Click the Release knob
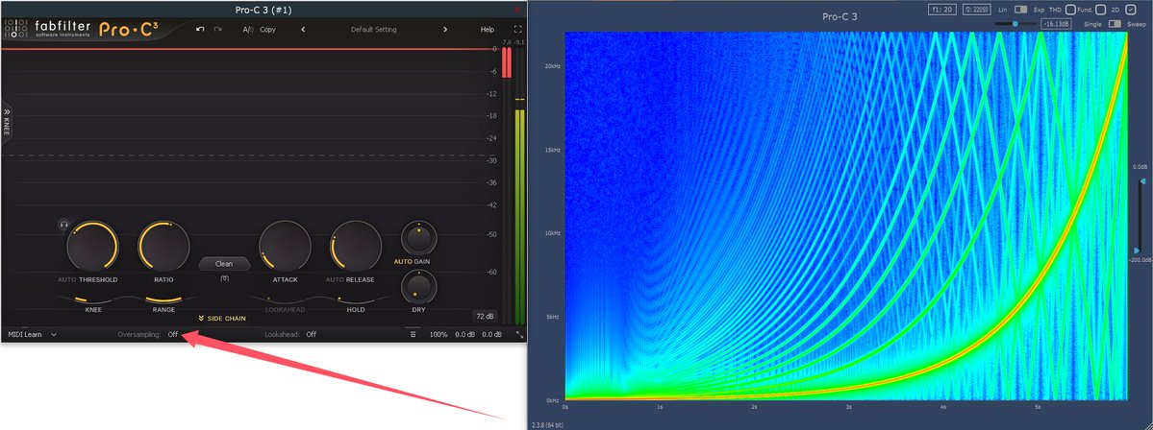Viewport: 1153px width, 430px height. (x=356, y=247)
